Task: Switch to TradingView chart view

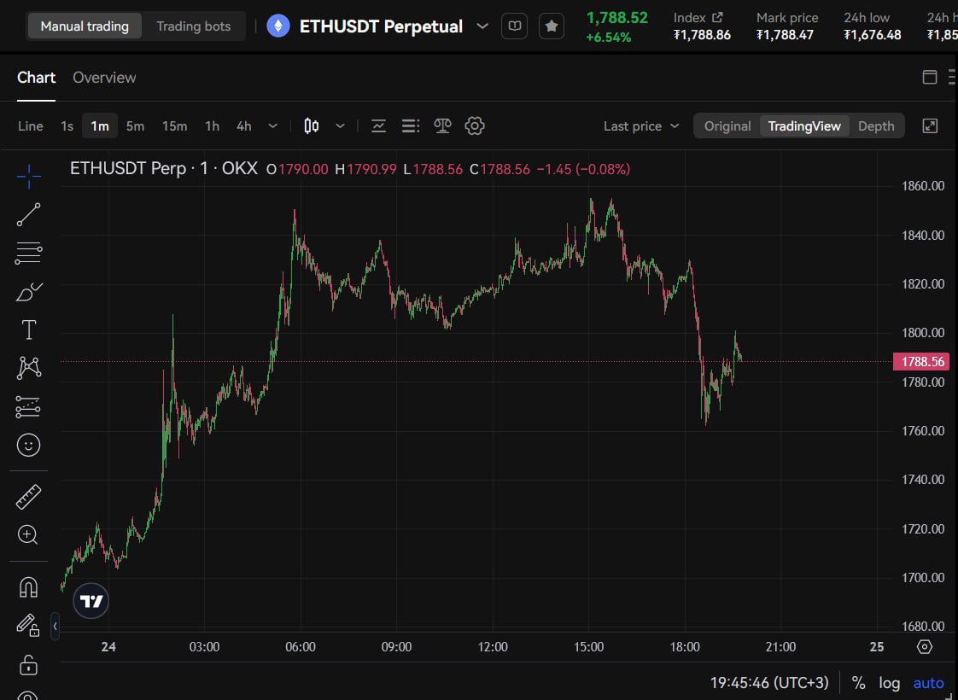Action: (x=804, y=126)
